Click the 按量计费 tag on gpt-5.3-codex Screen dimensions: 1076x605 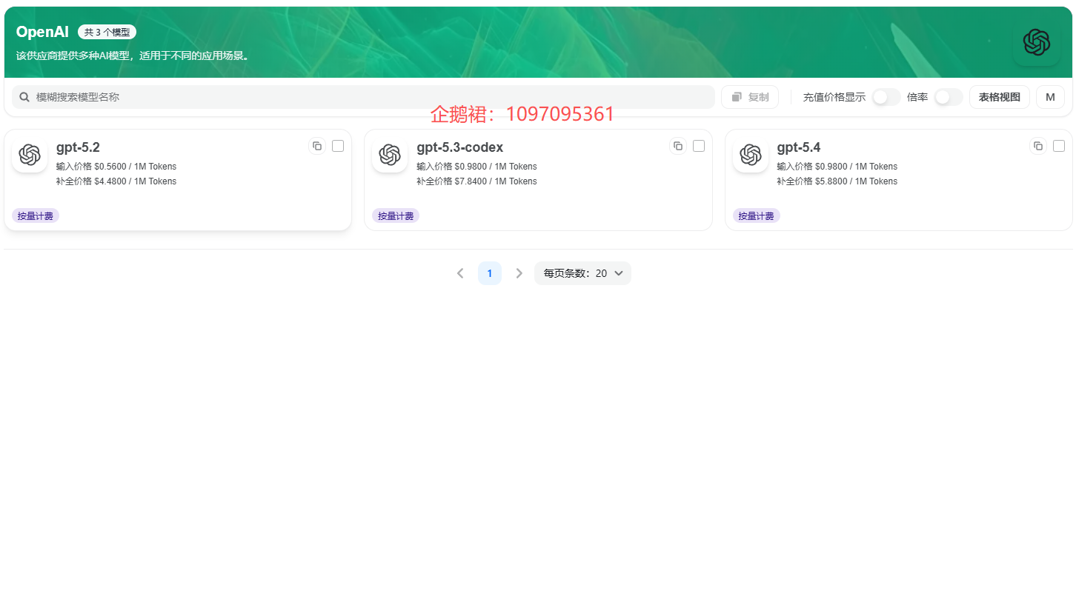[396, 215]
